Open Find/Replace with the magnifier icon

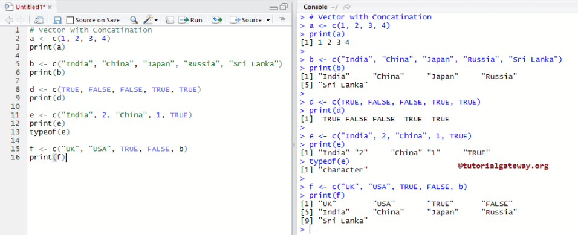click(134, 20)
